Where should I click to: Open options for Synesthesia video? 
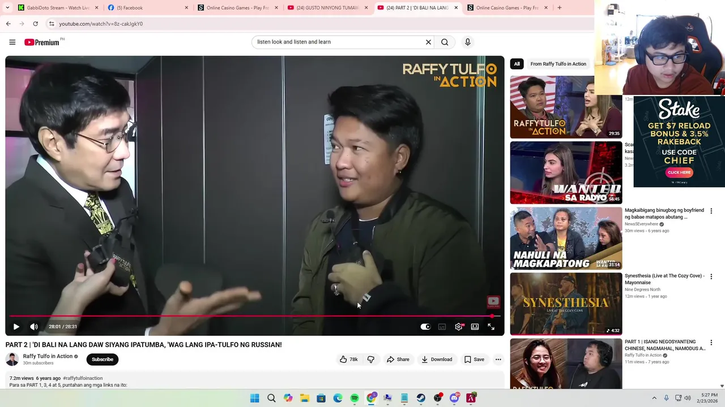[711, 276]
